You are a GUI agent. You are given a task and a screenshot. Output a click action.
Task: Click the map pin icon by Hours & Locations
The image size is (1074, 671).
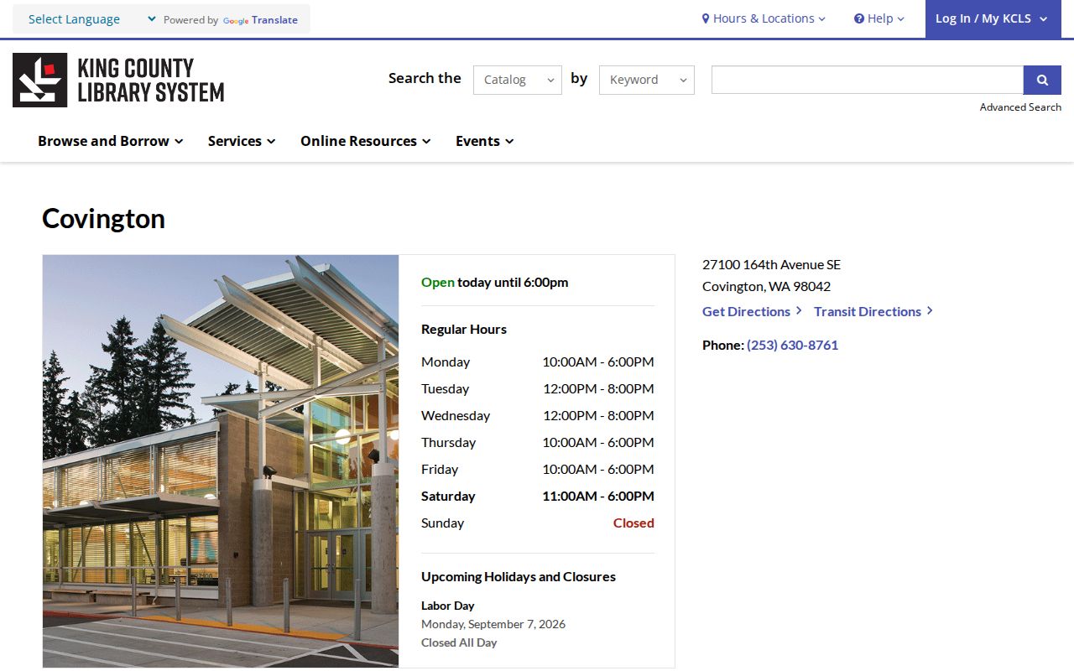click(706, 18)
